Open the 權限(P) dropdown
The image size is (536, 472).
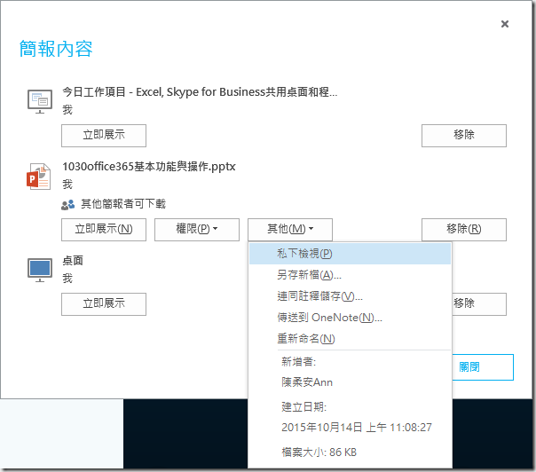pos(196,229)
